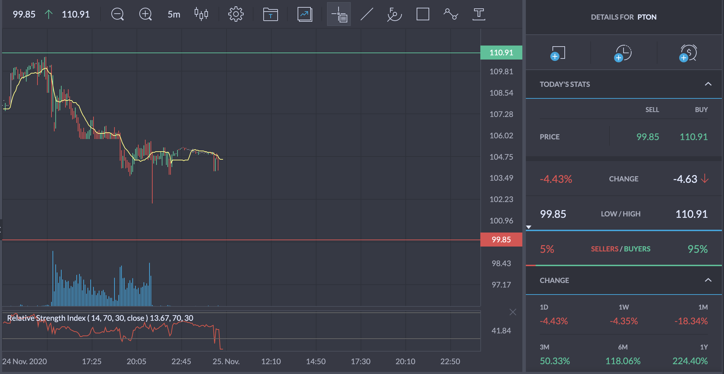The image size is (724, 374).
Task: Select the text annotation tool
Action: (479, 14)
